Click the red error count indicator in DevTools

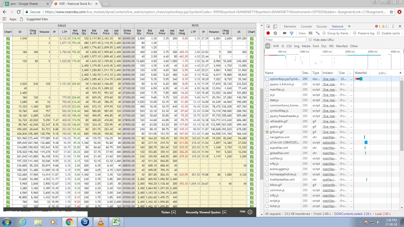point(377,26)
